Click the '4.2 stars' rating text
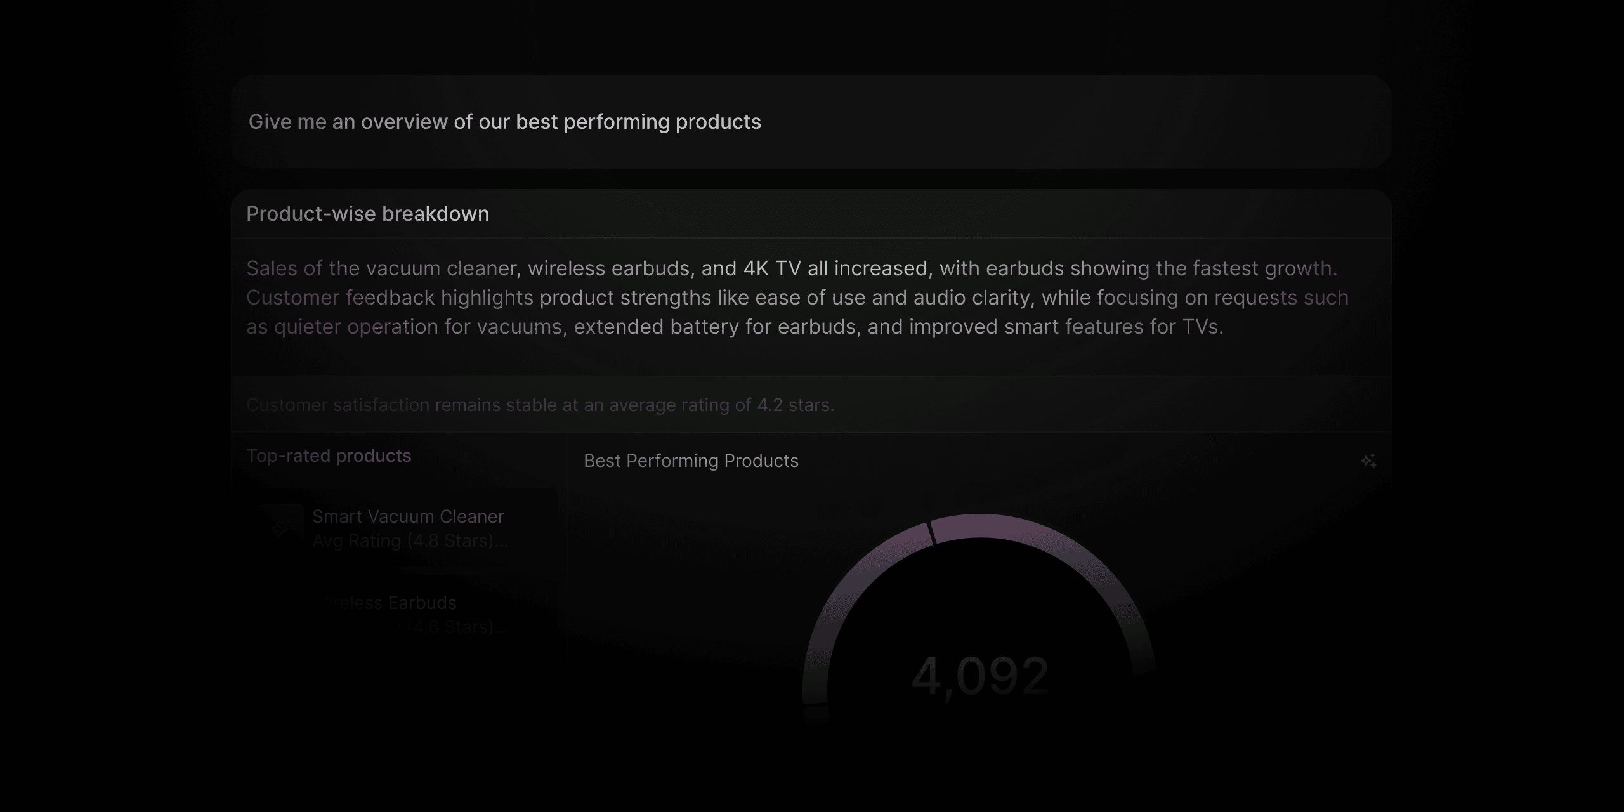Image resolution: width=1624 pixels, height=812 pixels. tap(796, 405)
